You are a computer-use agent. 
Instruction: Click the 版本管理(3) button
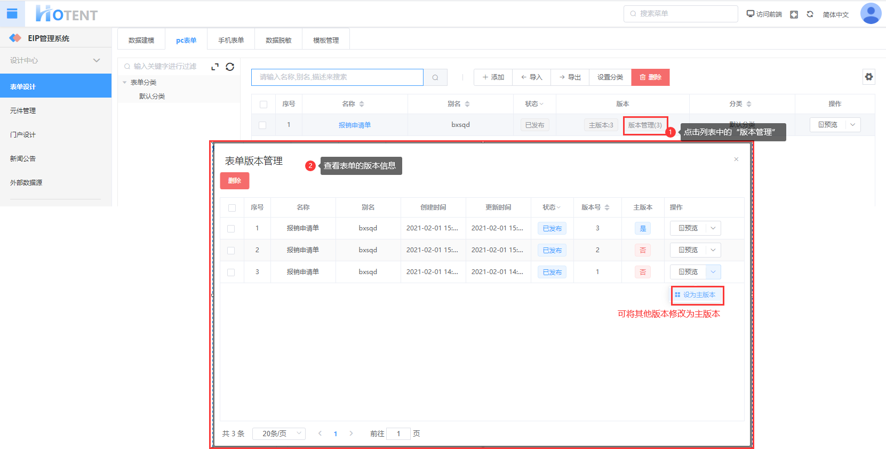644,125
